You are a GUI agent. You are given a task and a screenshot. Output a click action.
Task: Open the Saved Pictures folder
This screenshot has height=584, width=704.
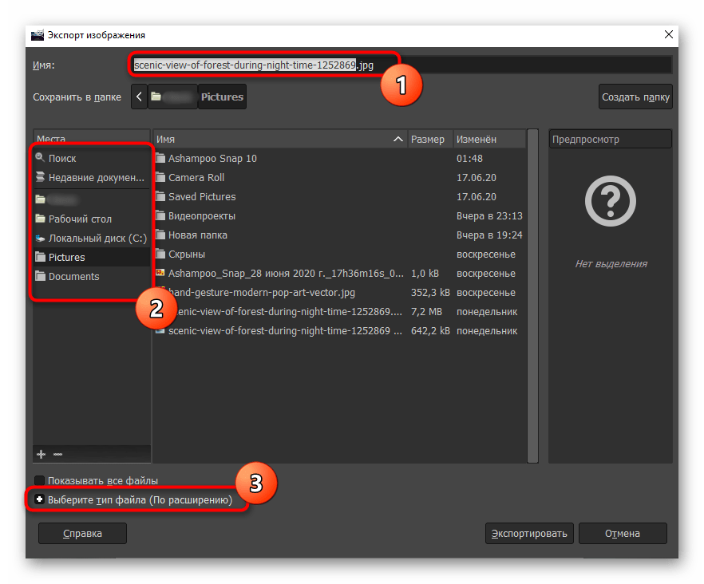coord(339,196)
